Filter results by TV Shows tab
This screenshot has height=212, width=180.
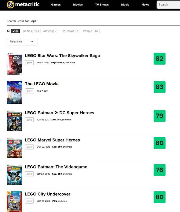point(70,31)
